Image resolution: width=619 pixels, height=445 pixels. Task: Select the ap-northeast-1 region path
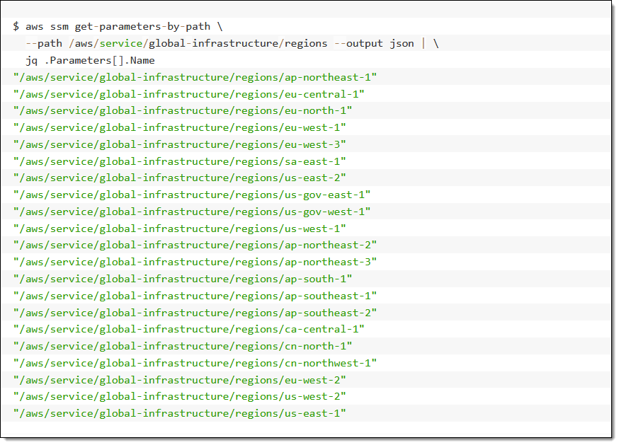(195, 77)
